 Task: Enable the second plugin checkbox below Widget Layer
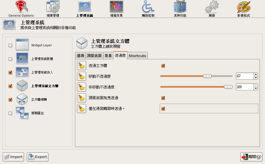[10, 59]
